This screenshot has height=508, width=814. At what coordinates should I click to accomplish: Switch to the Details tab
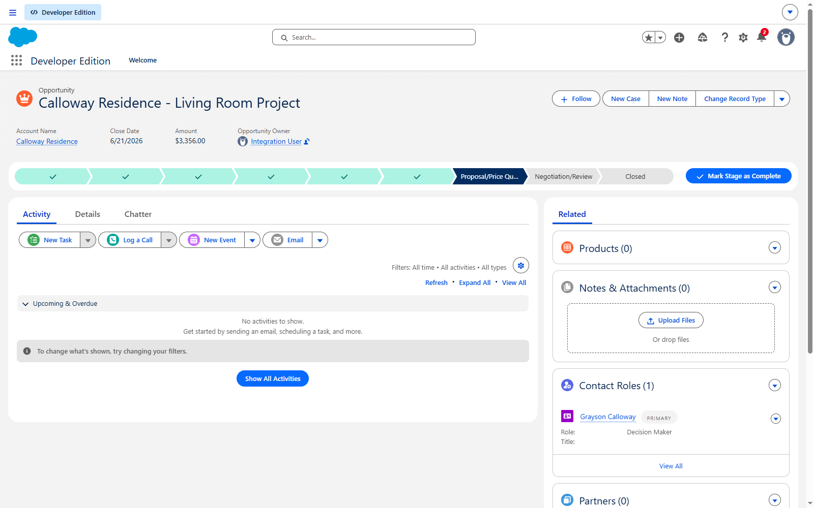pyautogui.click(x=88, y=214)
